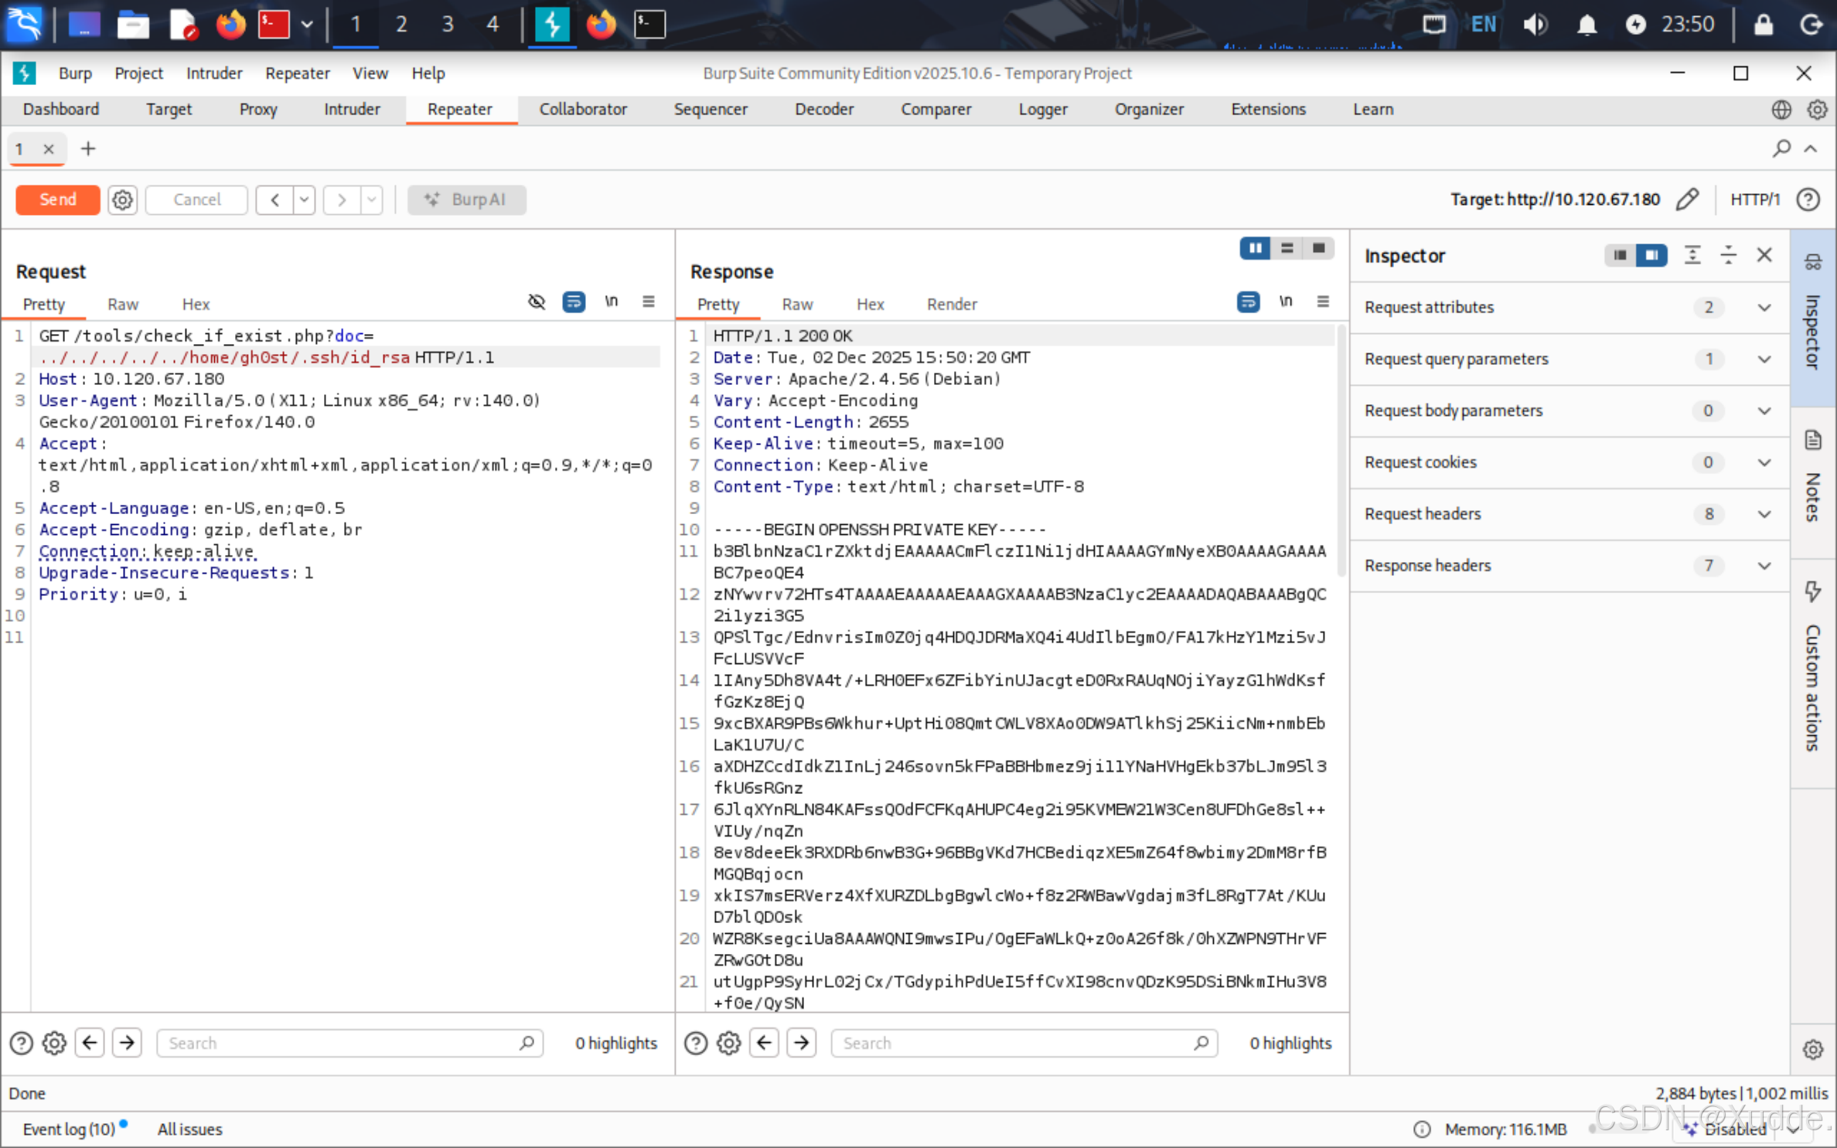Open request pane hamburger options menu

(x=648, y=302)
